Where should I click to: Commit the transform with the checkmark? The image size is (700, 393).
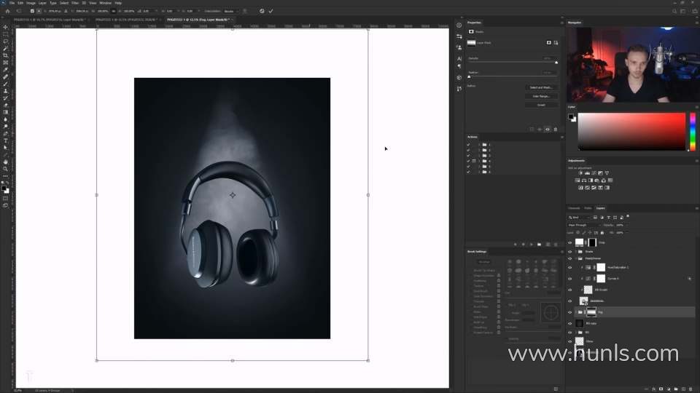271,11
